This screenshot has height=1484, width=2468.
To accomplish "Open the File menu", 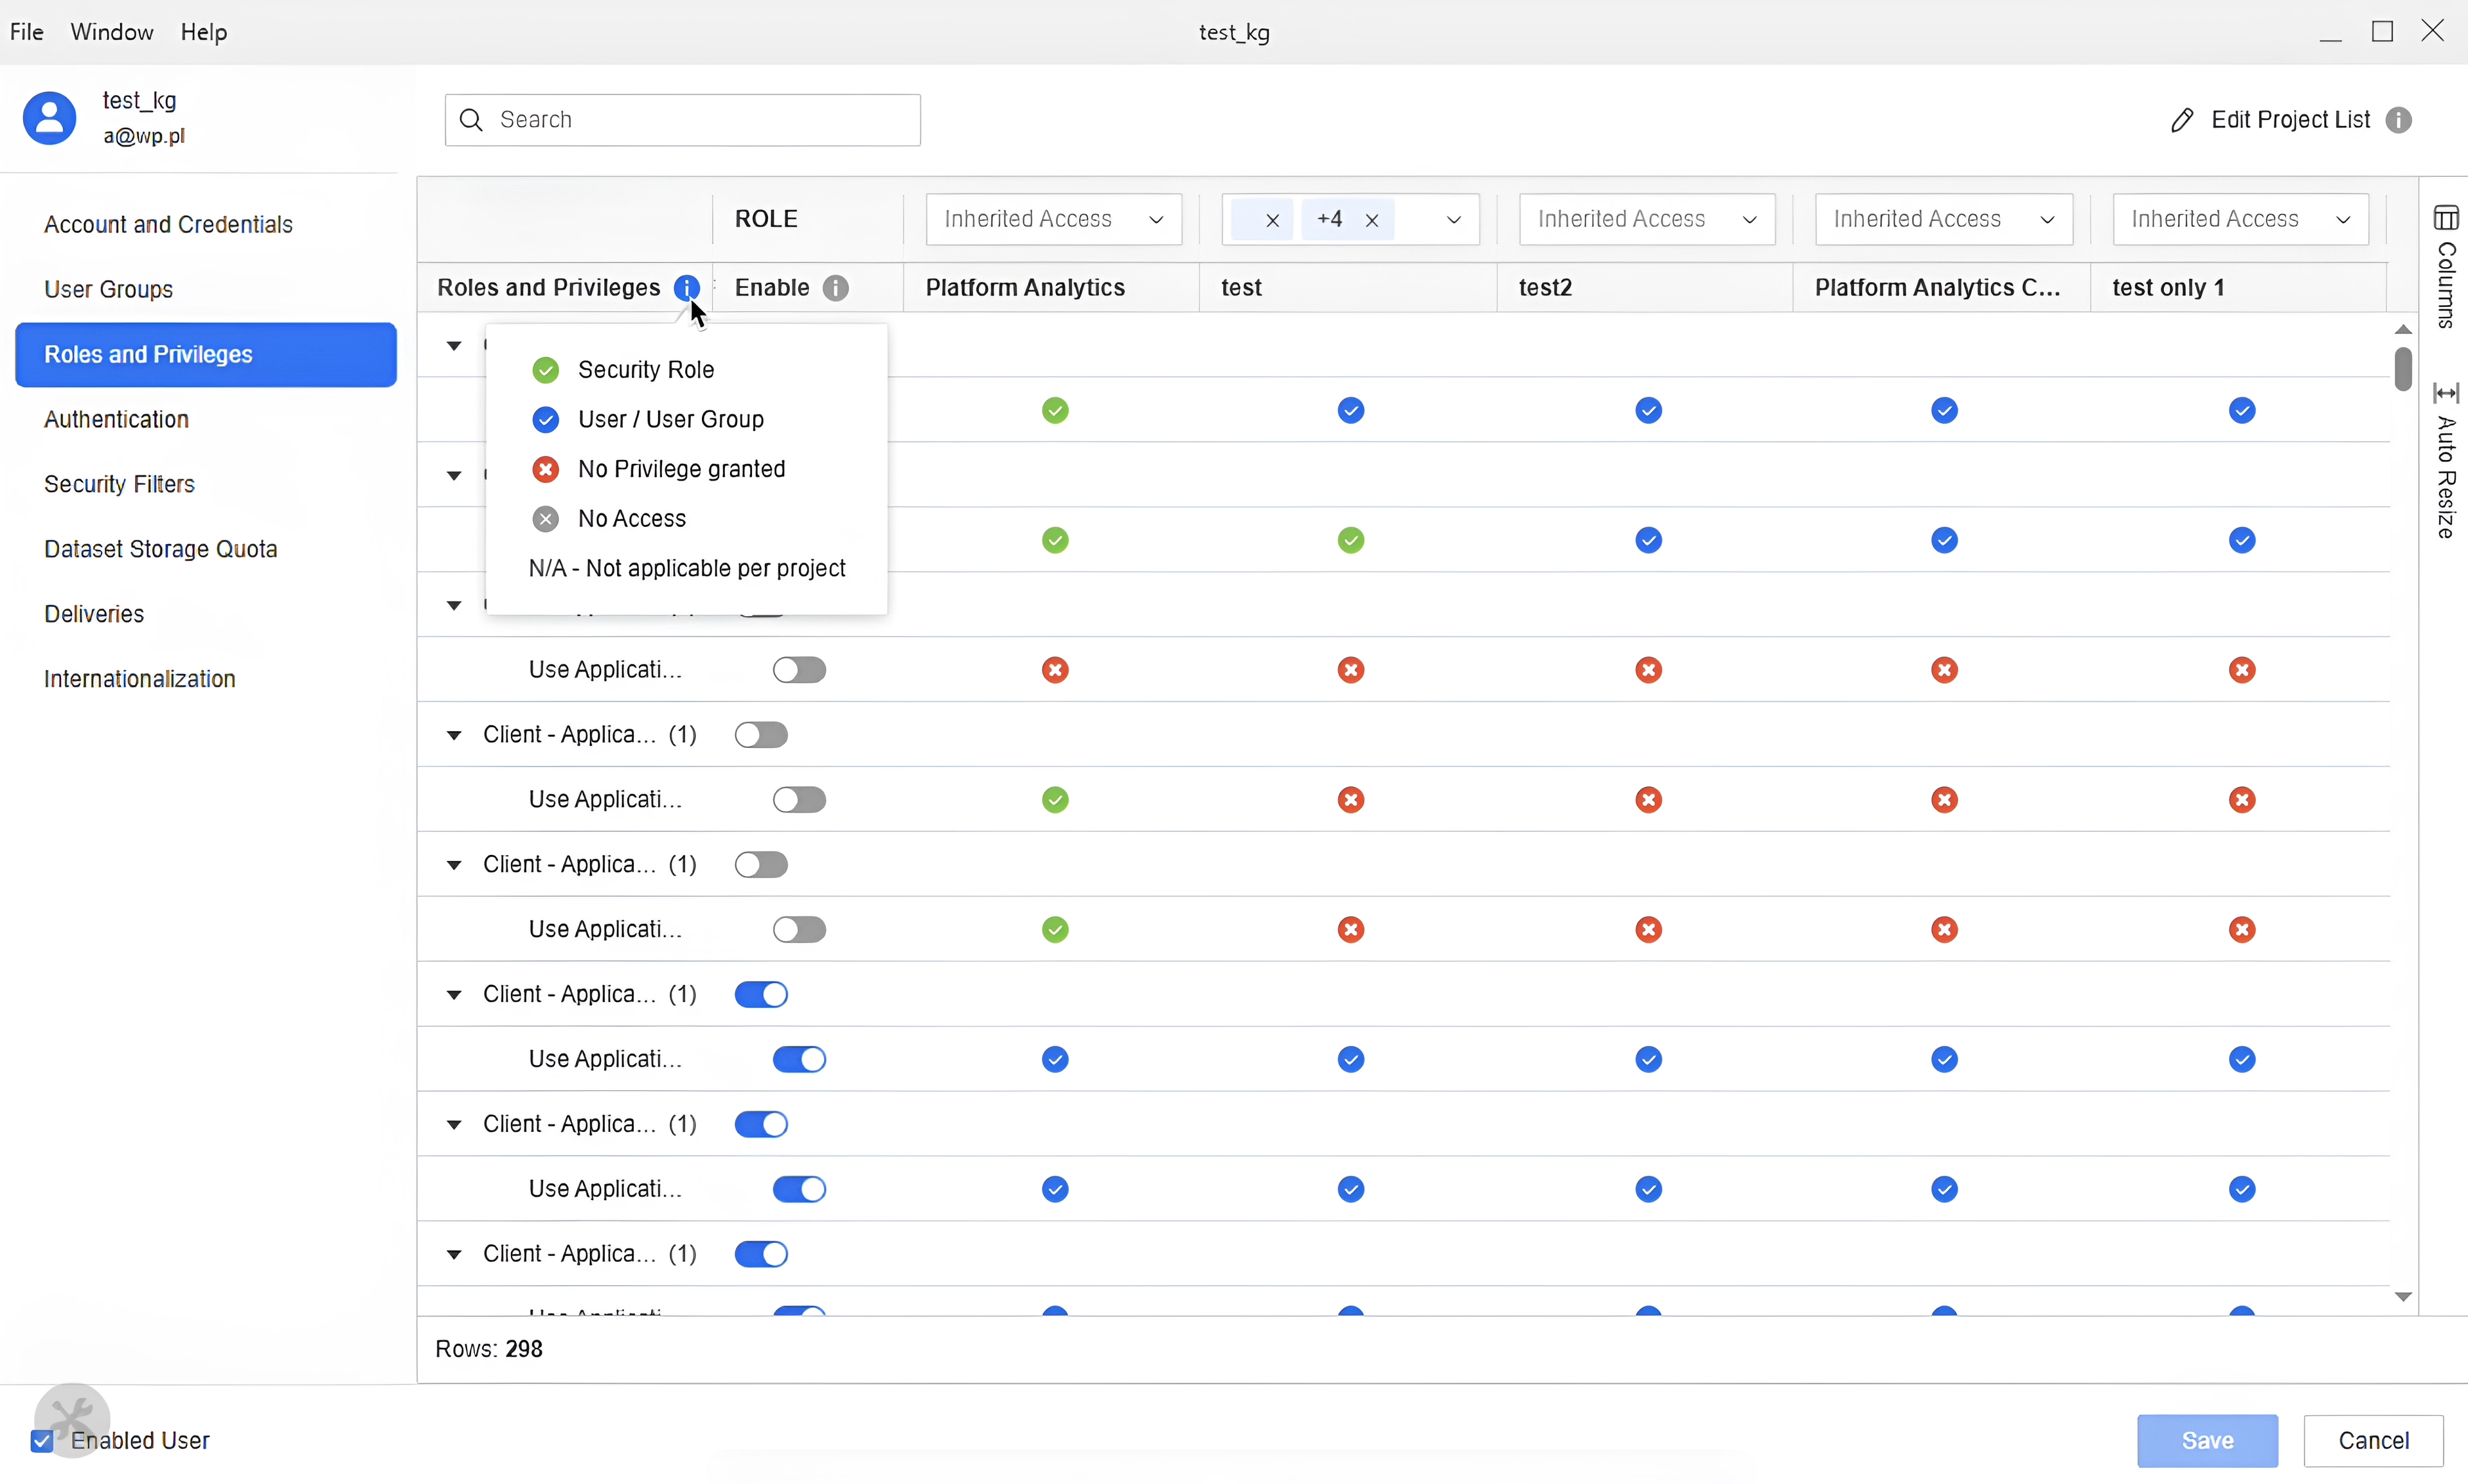I will click(x=27, y=32).
